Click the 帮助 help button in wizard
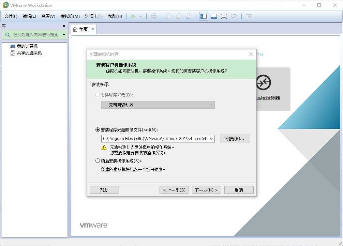 click(x=104, y=190)
